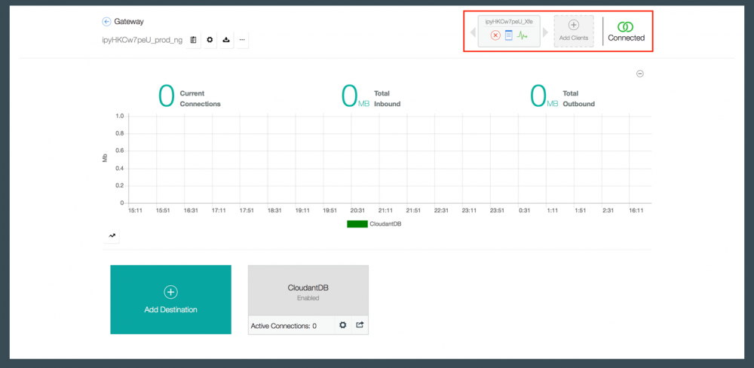Click CloudantDB export share icon
The width and height of the screenshot is (754, 368).
coord(360,325)
